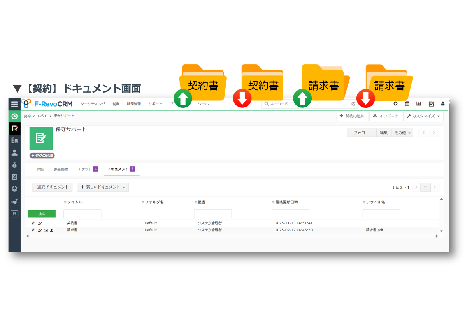The height and width of the screenshot is (311, 467).
Task: Click the フォロー button
Action: pyautogui.click(x=361, y=133)
